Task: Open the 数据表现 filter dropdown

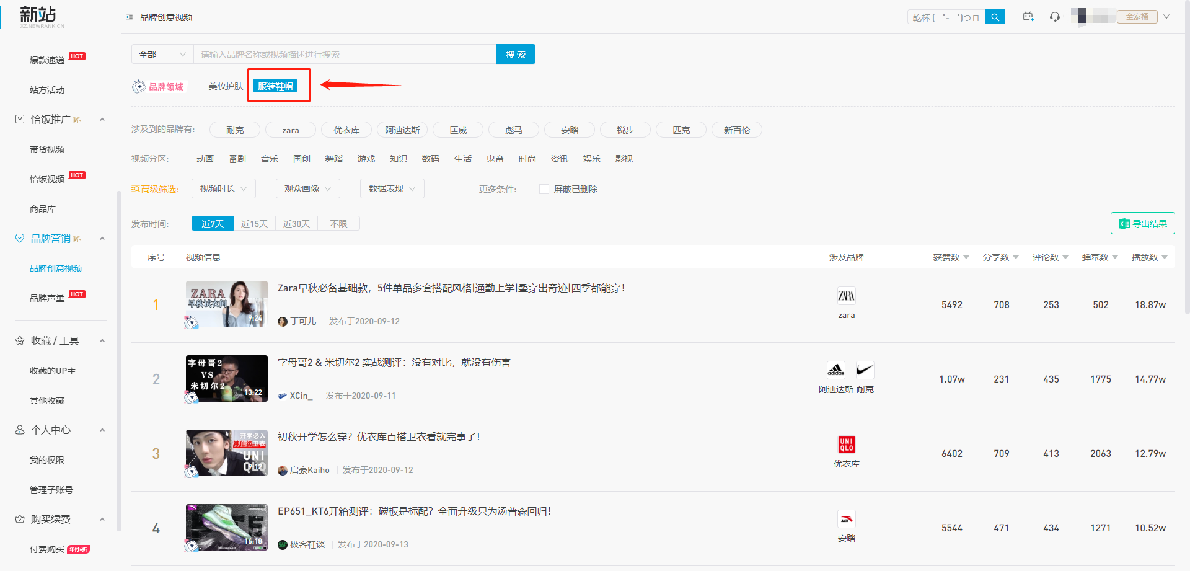Action: coord(392,188)
